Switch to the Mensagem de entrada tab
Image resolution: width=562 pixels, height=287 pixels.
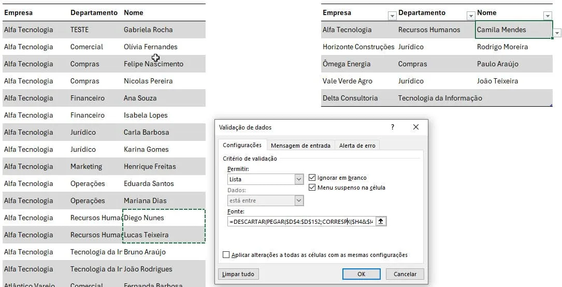[300, 146]
